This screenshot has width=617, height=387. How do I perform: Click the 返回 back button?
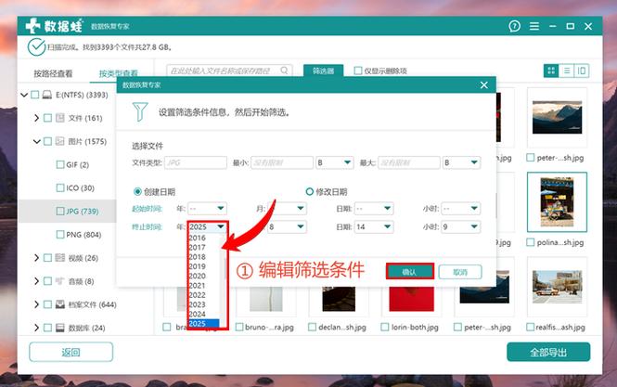click(71, 352)
